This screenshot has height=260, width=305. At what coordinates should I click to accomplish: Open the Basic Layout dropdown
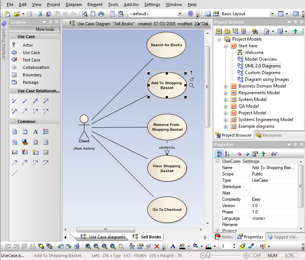272,14
